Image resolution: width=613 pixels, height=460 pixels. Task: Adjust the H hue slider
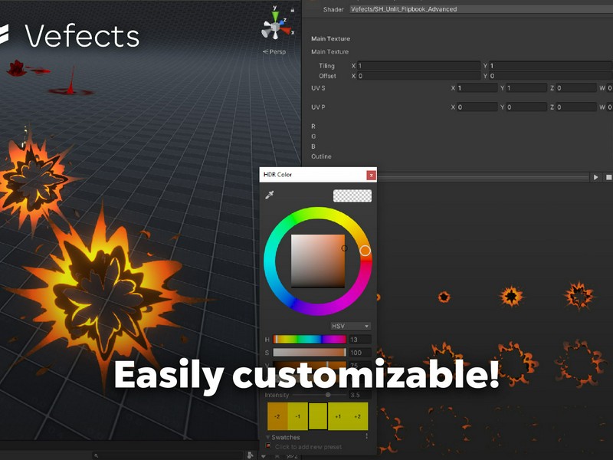point(310,339)
